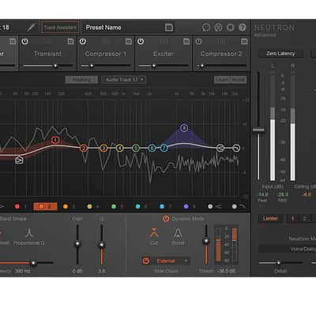Select the low shelf node below the curve

click(19, 160)
